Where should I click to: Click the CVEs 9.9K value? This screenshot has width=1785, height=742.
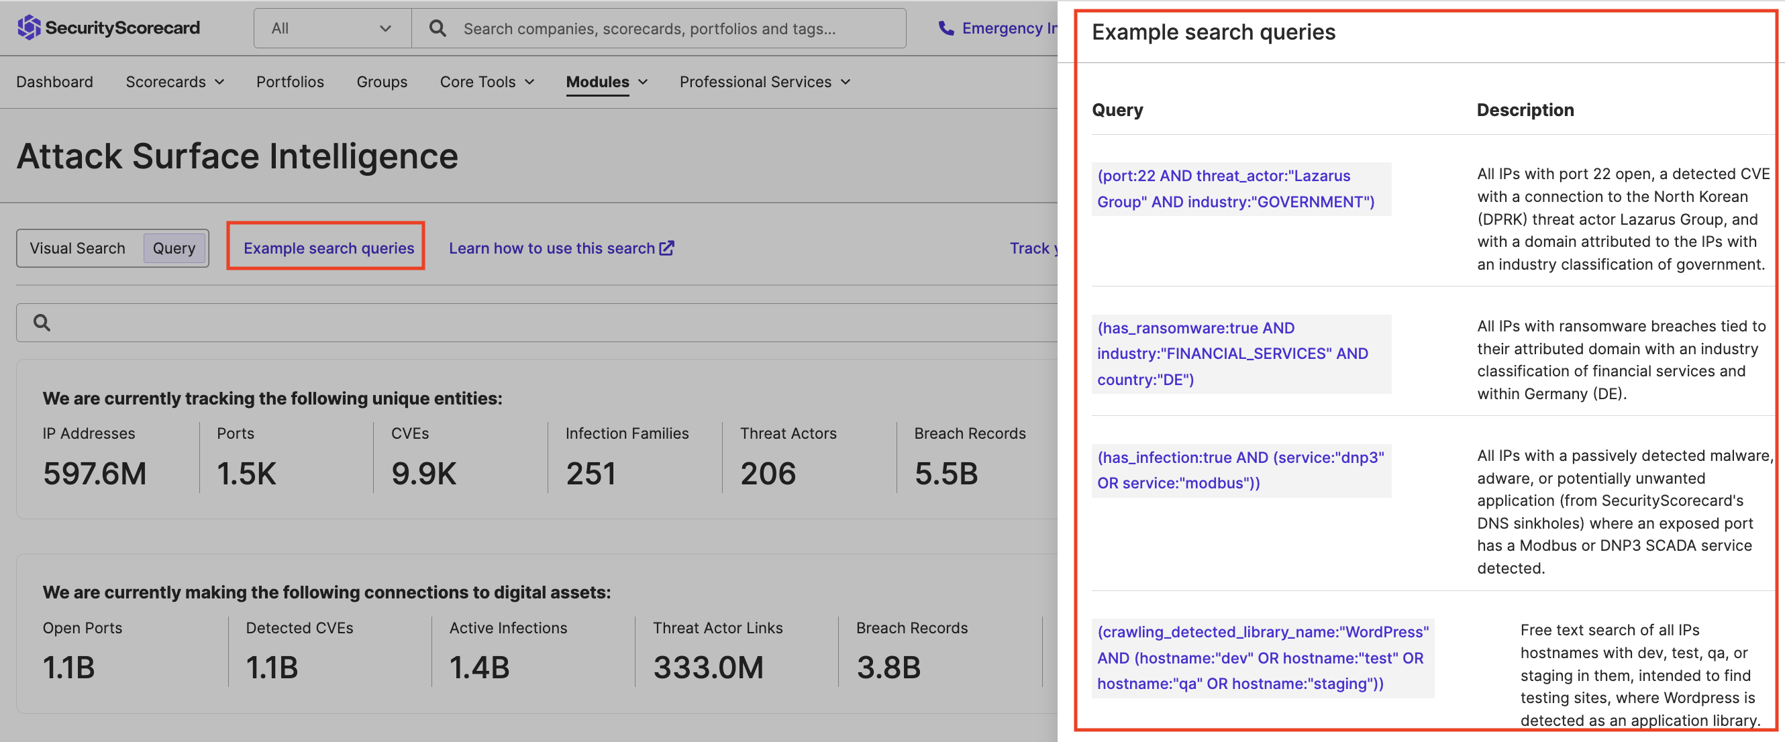pyautogui.click(x=423, y=474)
